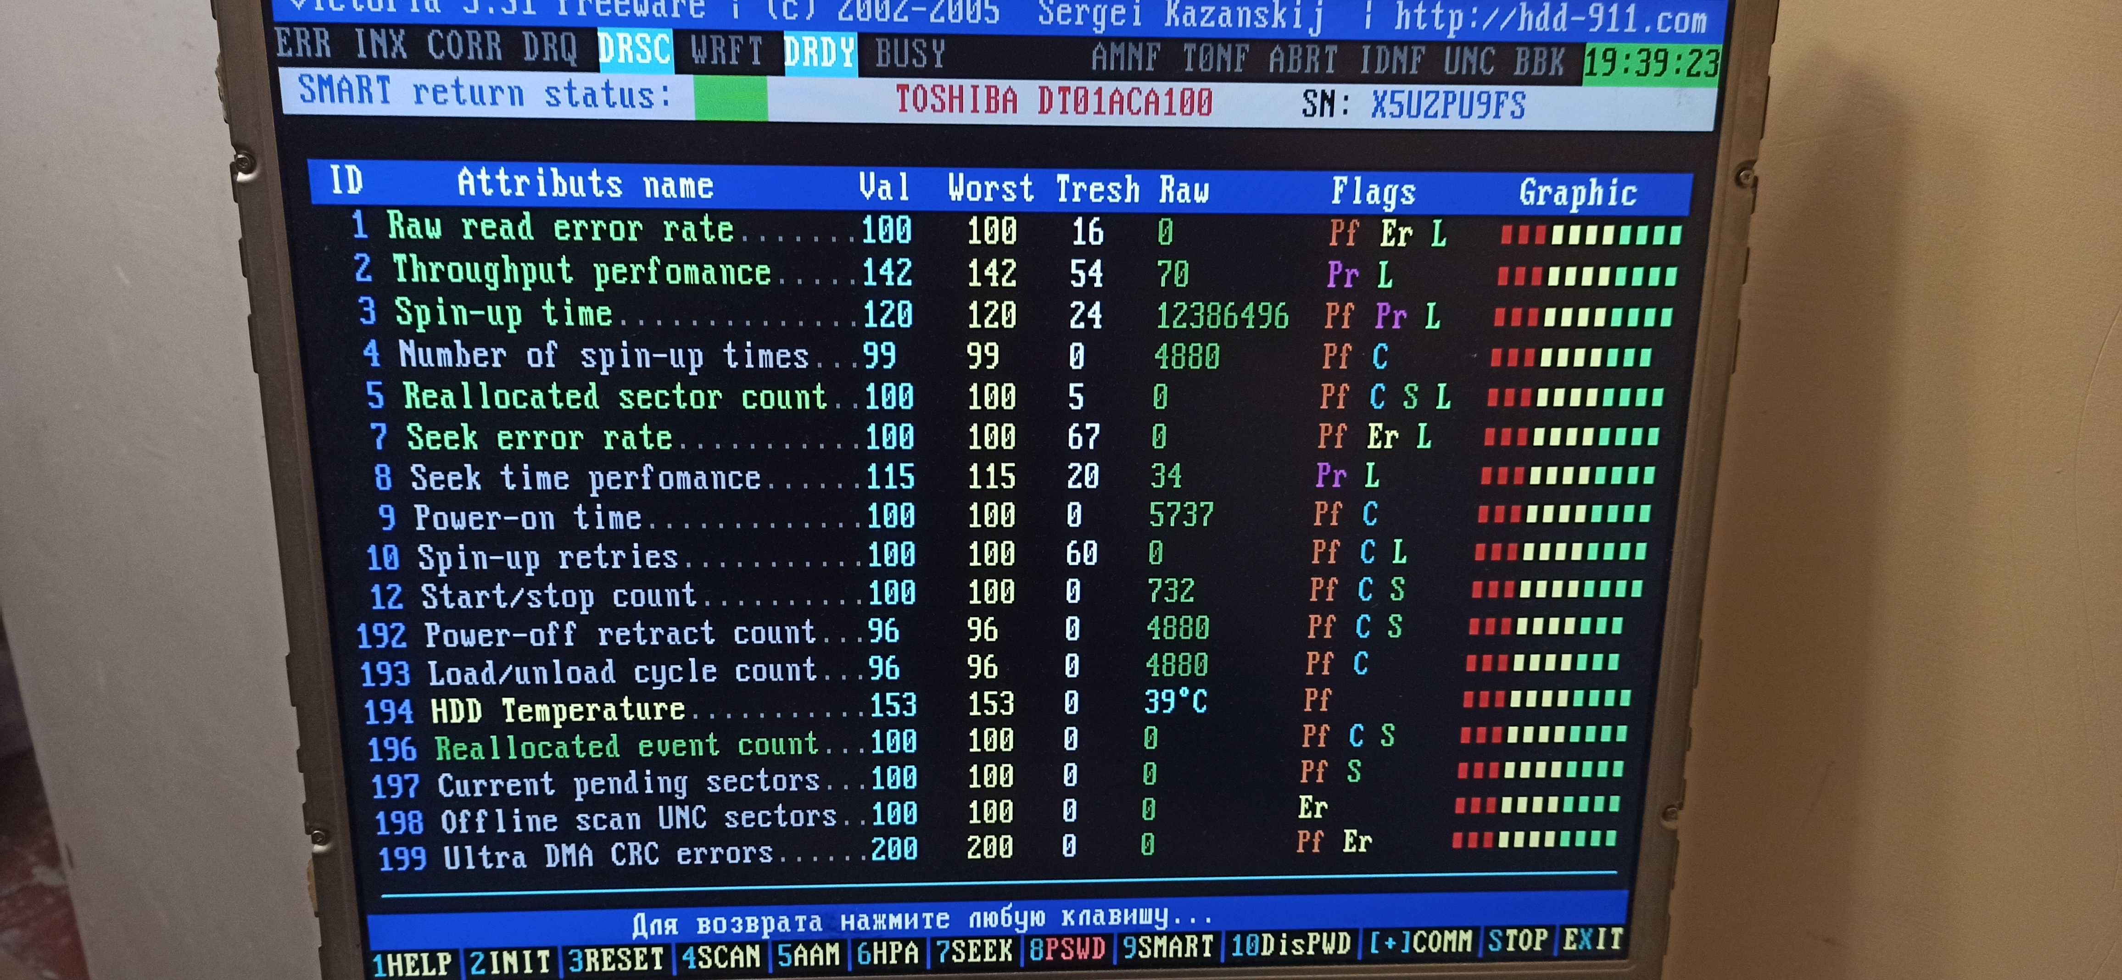Image resolution: width=2122 pixels, height=980 pixels.
Task: Open the 5AAM function
Action: pyautogui.click(x=808, y=954)
